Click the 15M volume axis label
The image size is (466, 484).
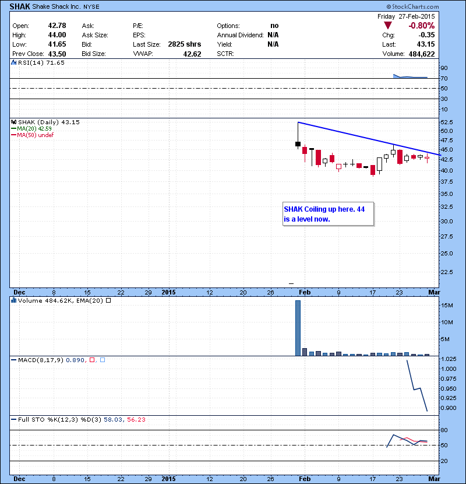tap(447, 306)
